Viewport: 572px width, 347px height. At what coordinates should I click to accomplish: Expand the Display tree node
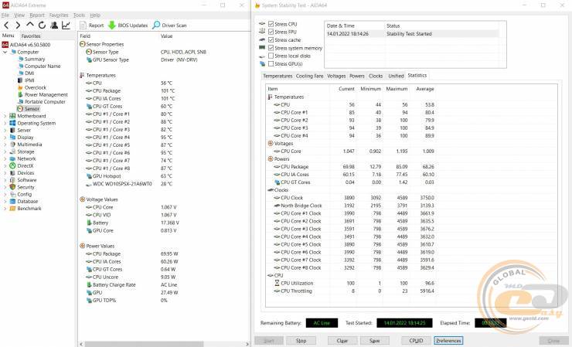(5, 138)
